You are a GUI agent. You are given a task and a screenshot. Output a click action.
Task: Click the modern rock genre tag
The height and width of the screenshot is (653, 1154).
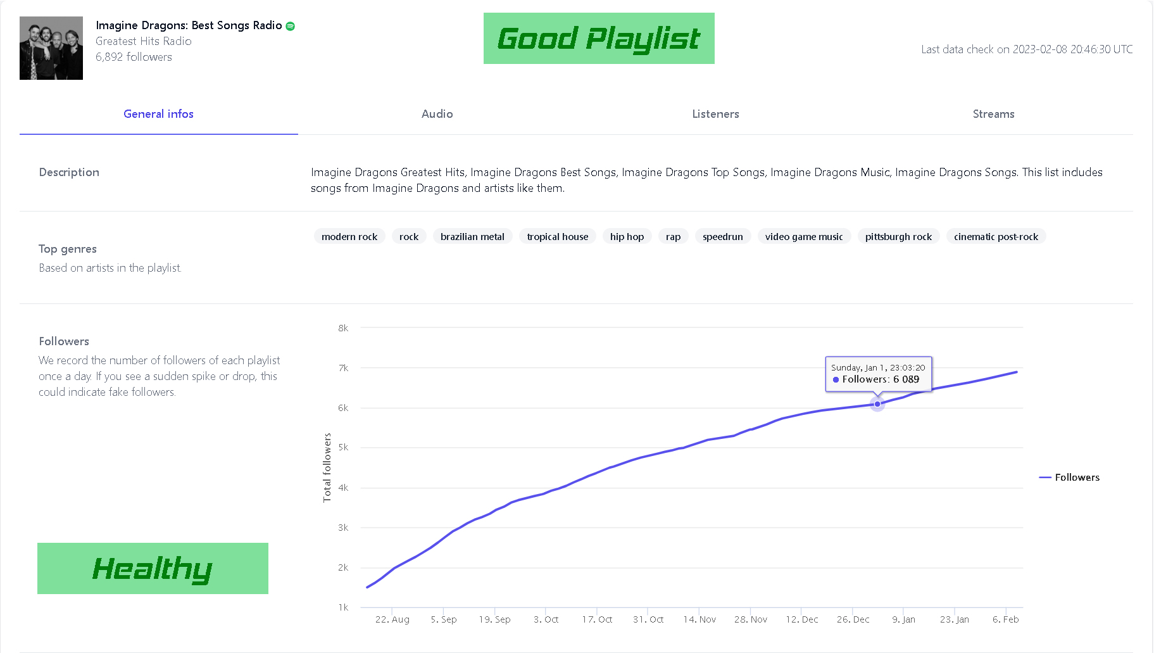pos(349,237)
